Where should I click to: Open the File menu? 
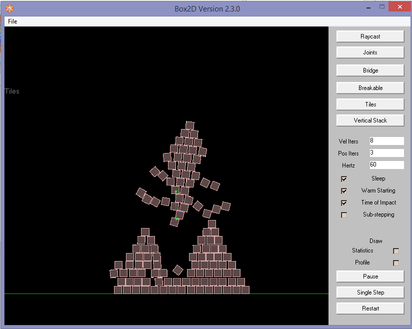click(x=12, y=21)
